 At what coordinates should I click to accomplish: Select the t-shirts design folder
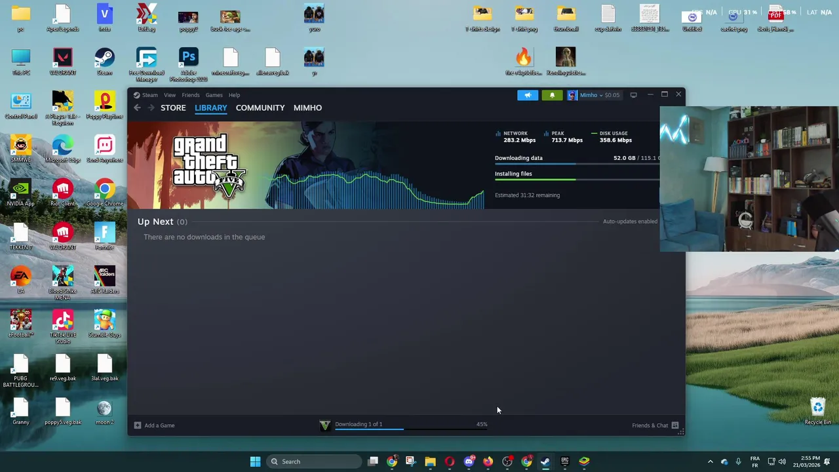coord(482,18)
